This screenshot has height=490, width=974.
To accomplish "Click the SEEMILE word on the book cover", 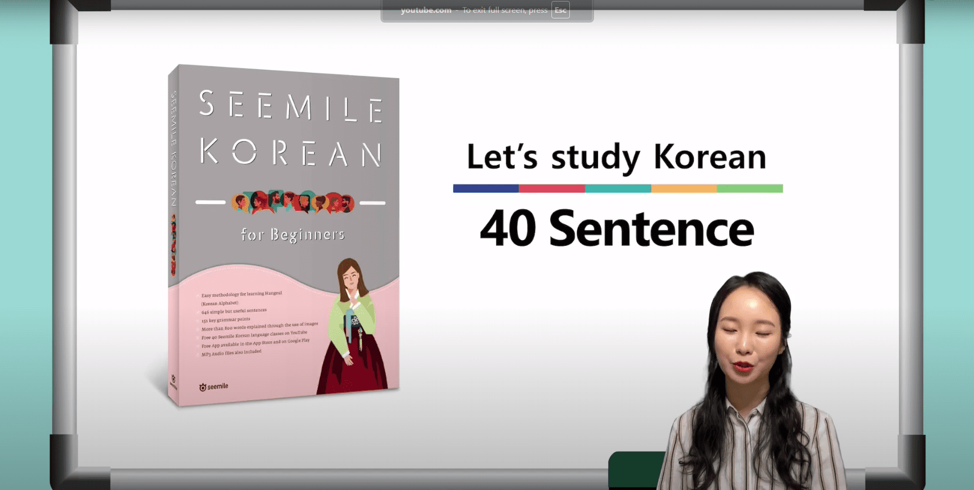I will [x=291, y=106].
